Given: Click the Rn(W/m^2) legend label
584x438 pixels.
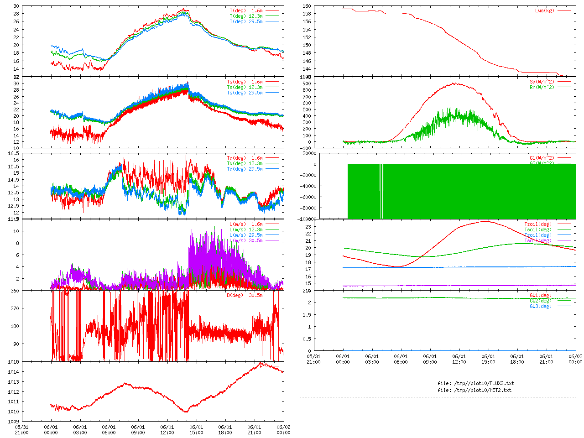Looking at the screenshot, I should pos(542,88).
